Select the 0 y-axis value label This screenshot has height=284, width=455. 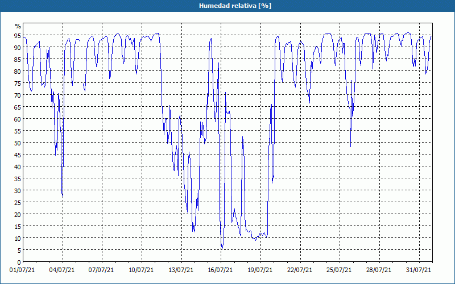[19, 262]
